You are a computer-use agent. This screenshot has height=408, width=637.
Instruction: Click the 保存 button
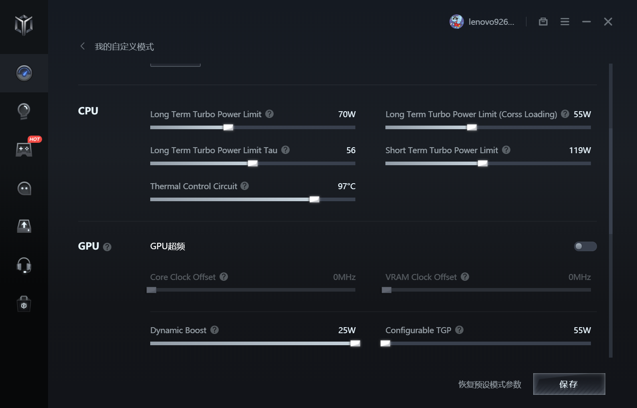click(x=569, y=384)
